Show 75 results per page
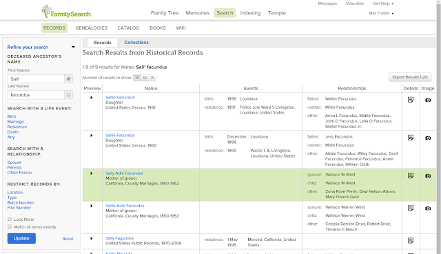The height and width of the screenshot is (254, 441). (x=152, y=78)
